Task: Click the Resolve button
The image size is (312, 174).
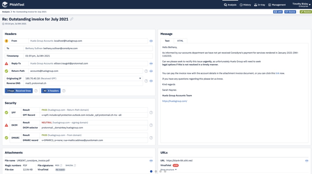Action: pyautogui.click(x=306, y=12)
